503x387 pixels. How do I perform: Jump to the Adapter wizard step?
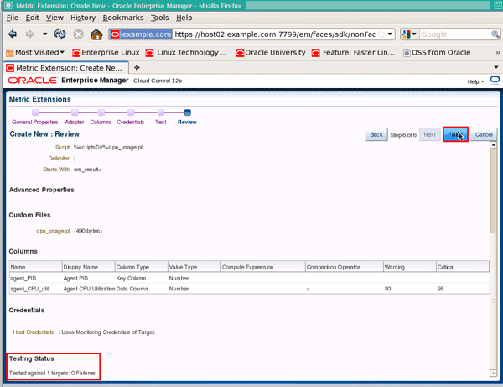coord(75,122)
